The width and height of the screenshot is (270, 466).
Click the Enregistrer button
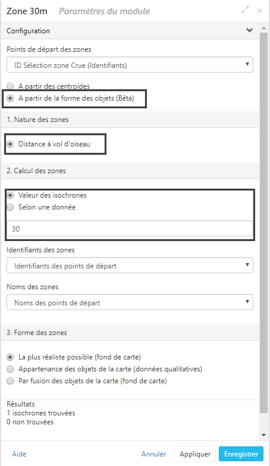[241, 454]
